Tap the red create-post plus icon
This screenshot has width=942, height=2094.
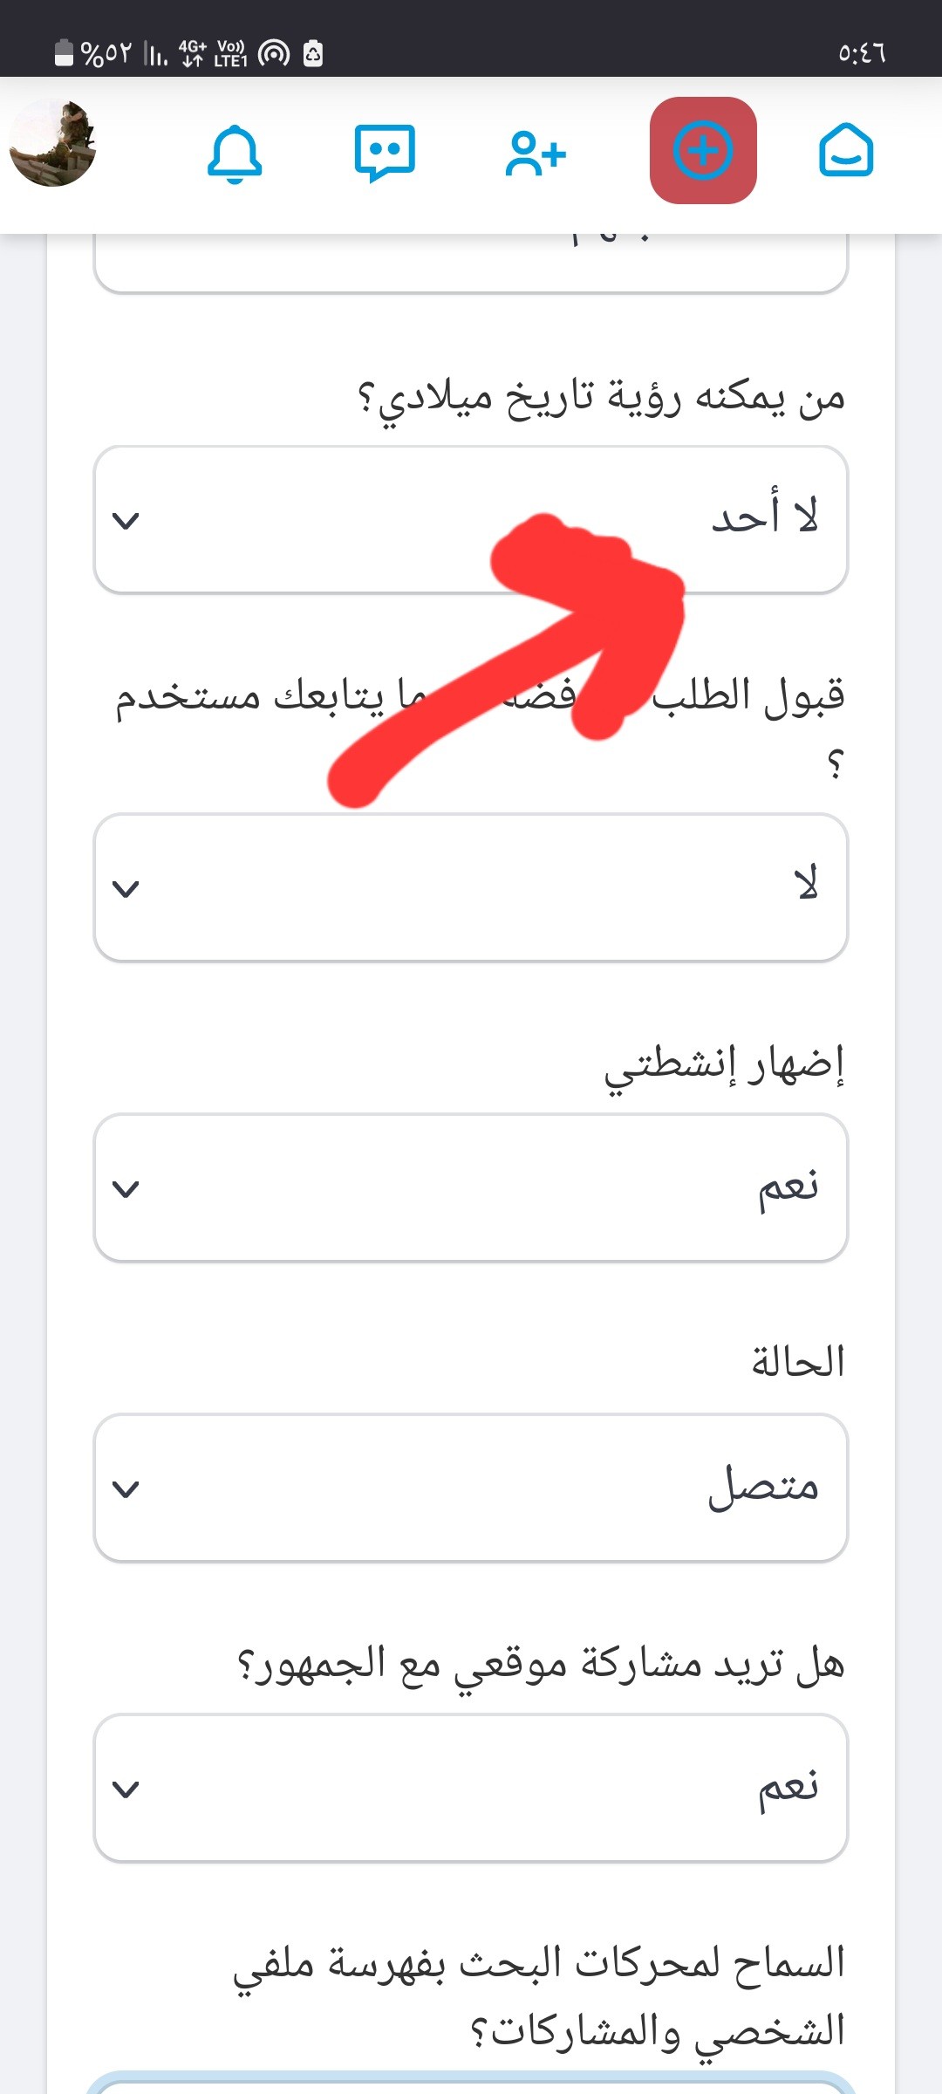(703, 151)
